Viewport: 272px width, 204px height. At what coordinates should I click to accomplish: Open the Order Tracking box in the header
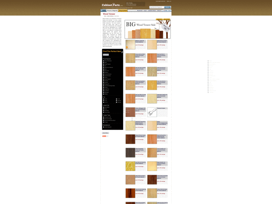coord(135,4)
